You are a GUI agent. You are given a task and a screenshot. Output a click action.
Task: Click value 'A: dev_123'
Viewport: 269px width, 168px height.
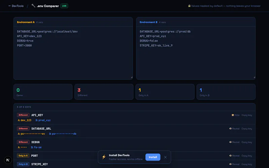pos(25,120)
